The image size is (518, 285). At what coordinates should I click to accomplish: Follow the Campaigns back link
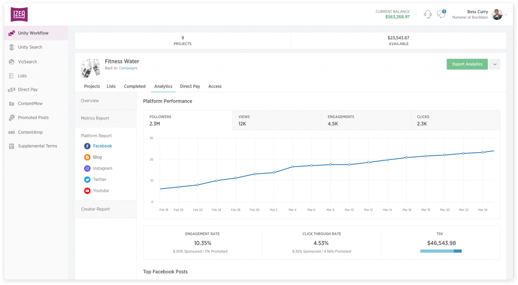pos(128,68)
